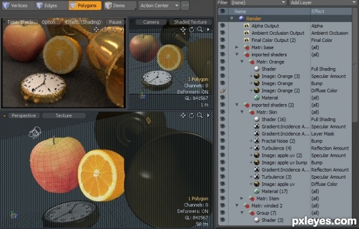Collapse the Render tree item
This screenshot has height=229, width=359.
[232, 19]
